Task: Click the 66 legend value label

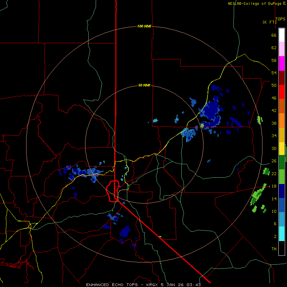Action: click(274, 35)
